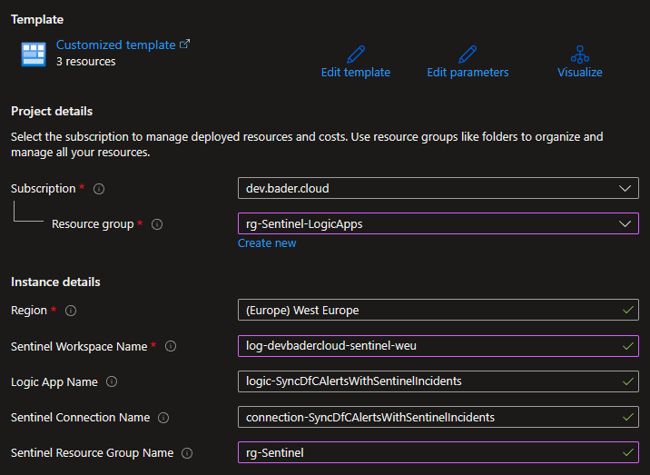Show info tooltip for Sentinel Workspace Name
This screenshot has height=475, width=650.
coord(171,346)
